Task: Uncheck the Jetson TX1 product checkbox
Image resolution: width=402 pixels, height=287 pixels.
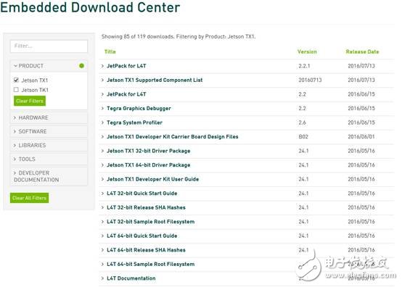Action: point(16,80)
